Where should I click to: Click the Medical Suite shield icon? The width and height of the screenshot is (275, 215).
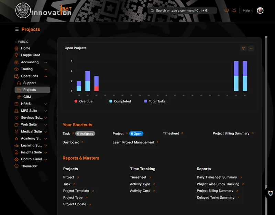(16, 132)
